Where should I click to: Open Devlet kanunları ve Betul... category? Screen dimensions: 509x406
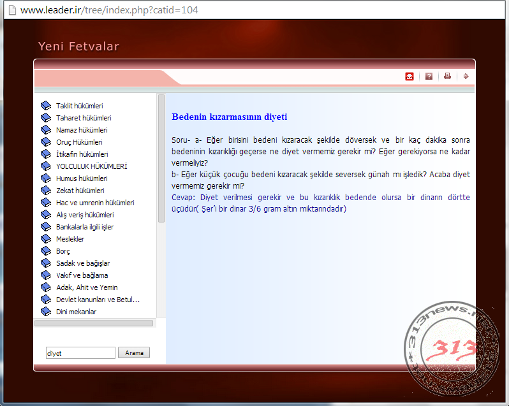[98, 300]
